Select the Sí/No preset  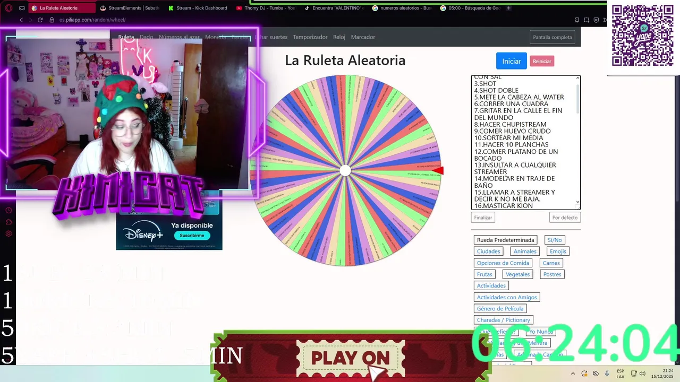click(555, 240)
